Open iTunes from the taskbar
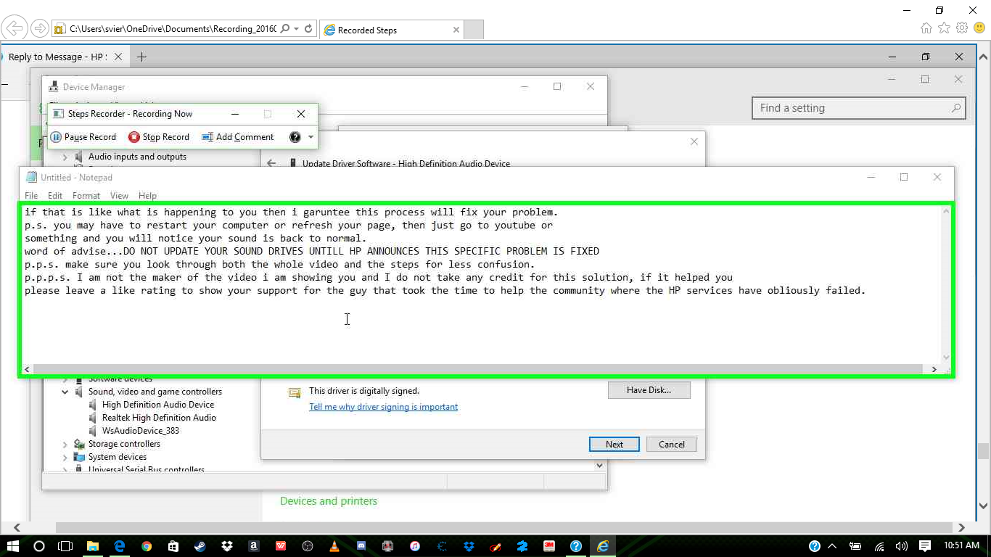991x557 pixels. pyautogui.click(x=415, y=546)
